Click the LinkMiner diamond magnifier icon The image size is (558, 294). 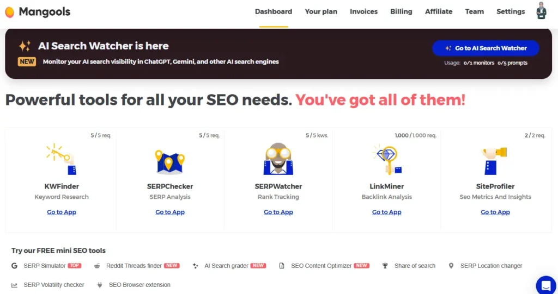pyautogui.click(x=387, y=159)
